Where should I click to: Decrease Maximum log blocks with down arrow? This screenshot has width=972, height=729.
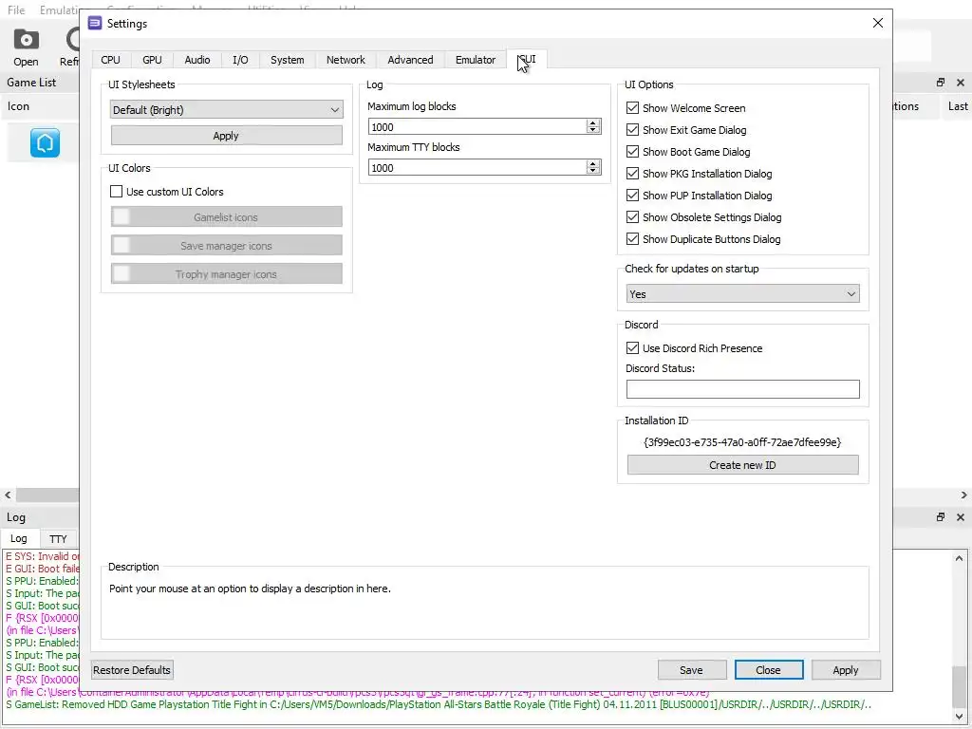pos(593,130)
